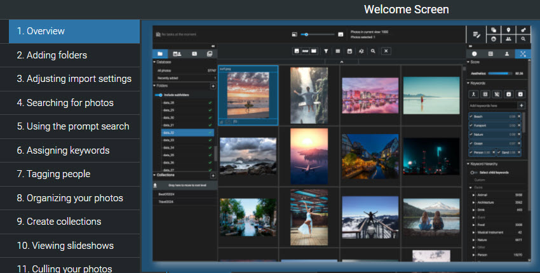The width and height of the screenshot is (540, 273).
Task: Collapse the Keyword Hierarchy section
Action: pos(468,164)
